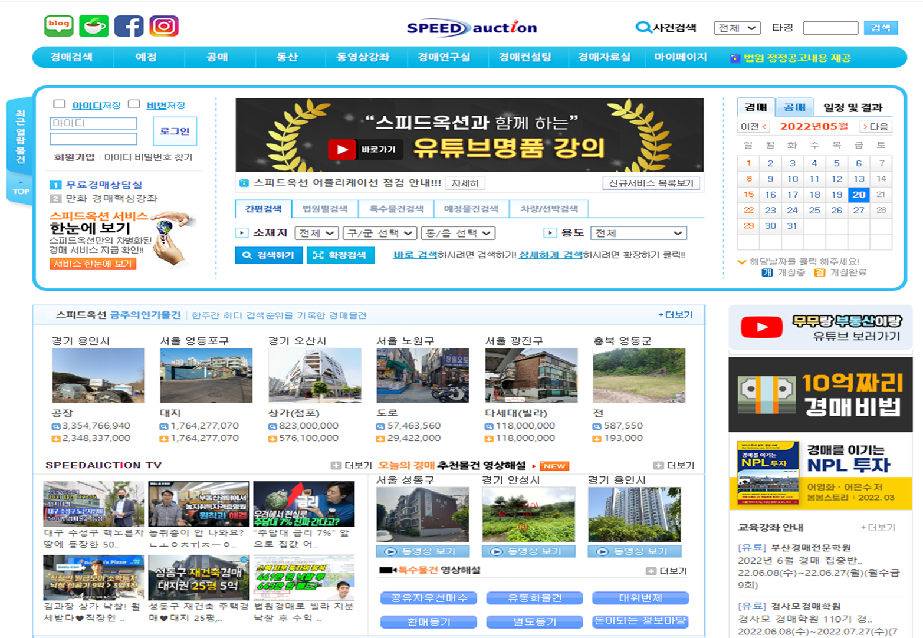
Task: Click 공유자우선매수 button
Action: [429, 598]
